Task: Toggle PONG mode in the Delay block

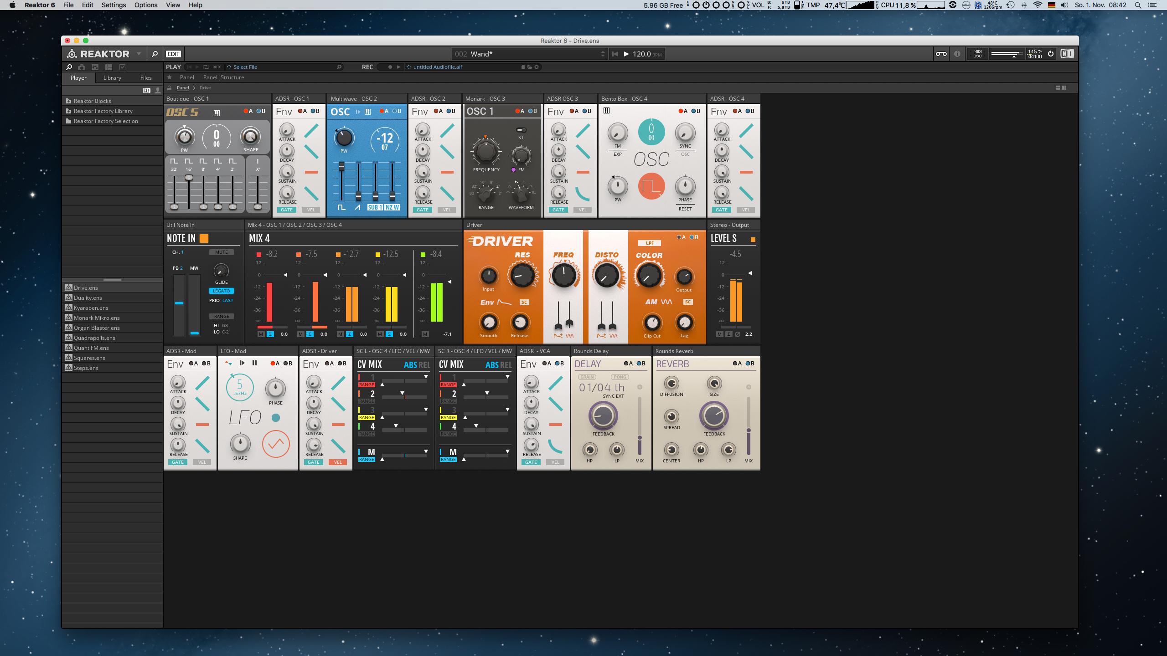Action: pyautogui.click(x=620, y=377)
